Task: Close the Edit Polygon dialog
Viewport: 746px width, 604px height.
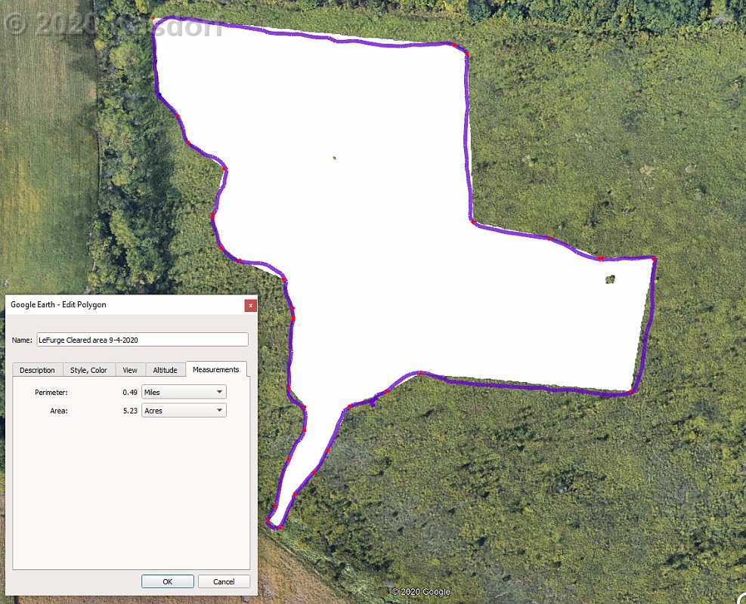Action: pos(250,305)
